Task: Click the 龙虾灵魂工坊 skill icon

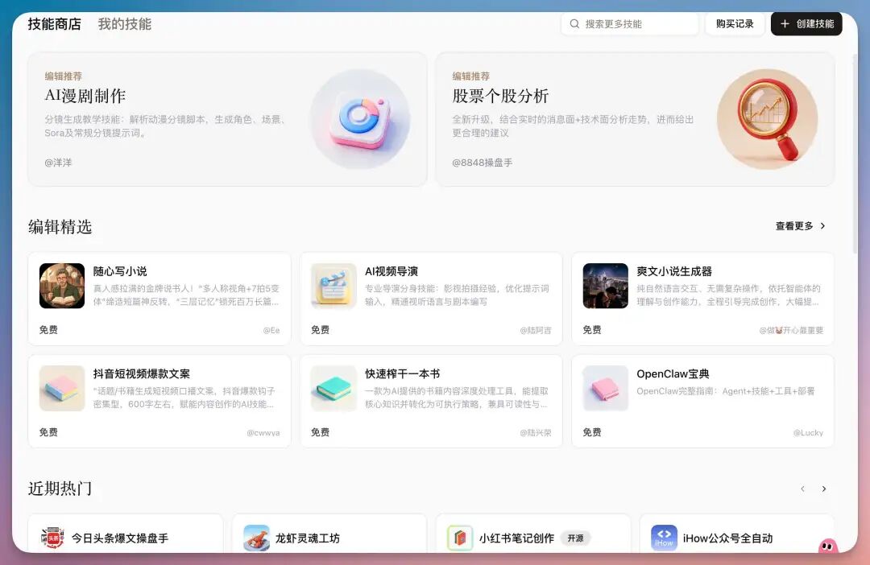Action: (x=256, y=538)
